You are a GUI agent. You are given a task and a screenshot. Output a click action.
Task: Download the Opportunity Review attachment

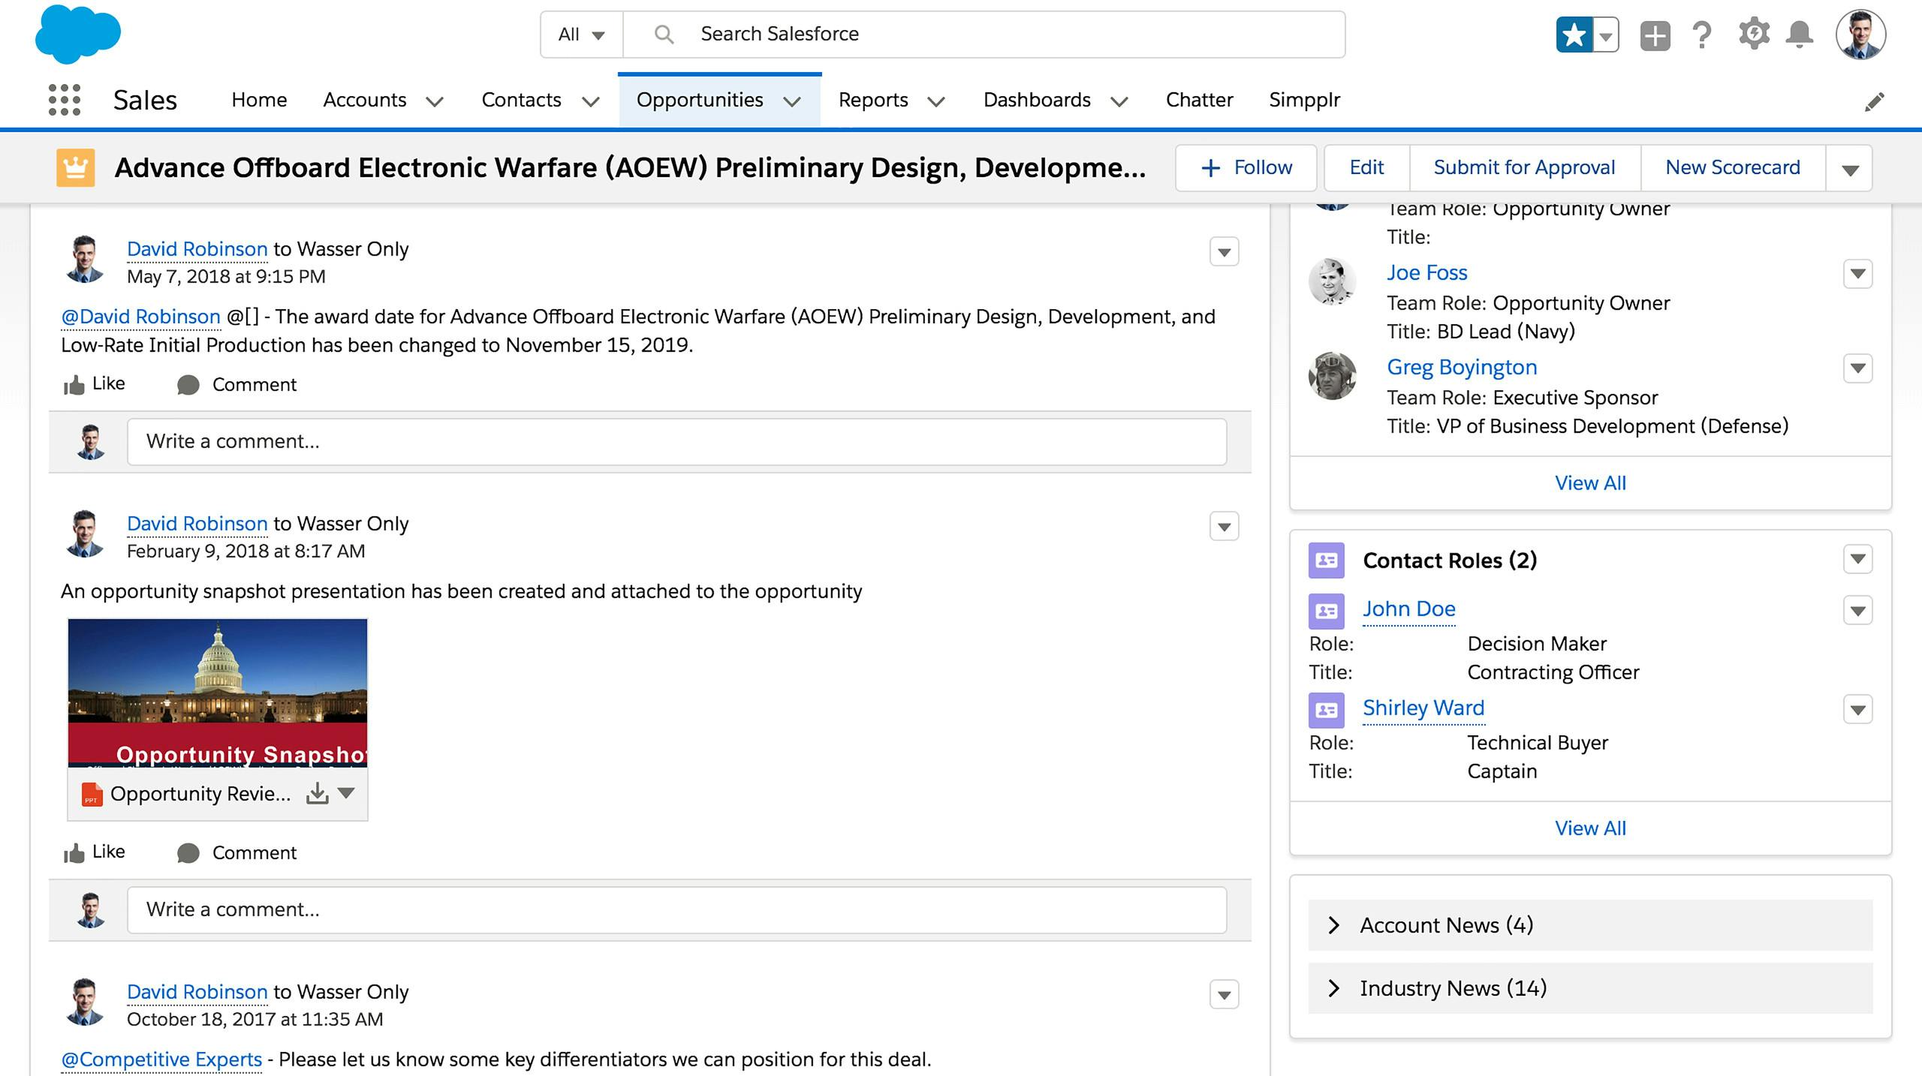[318, 794]
